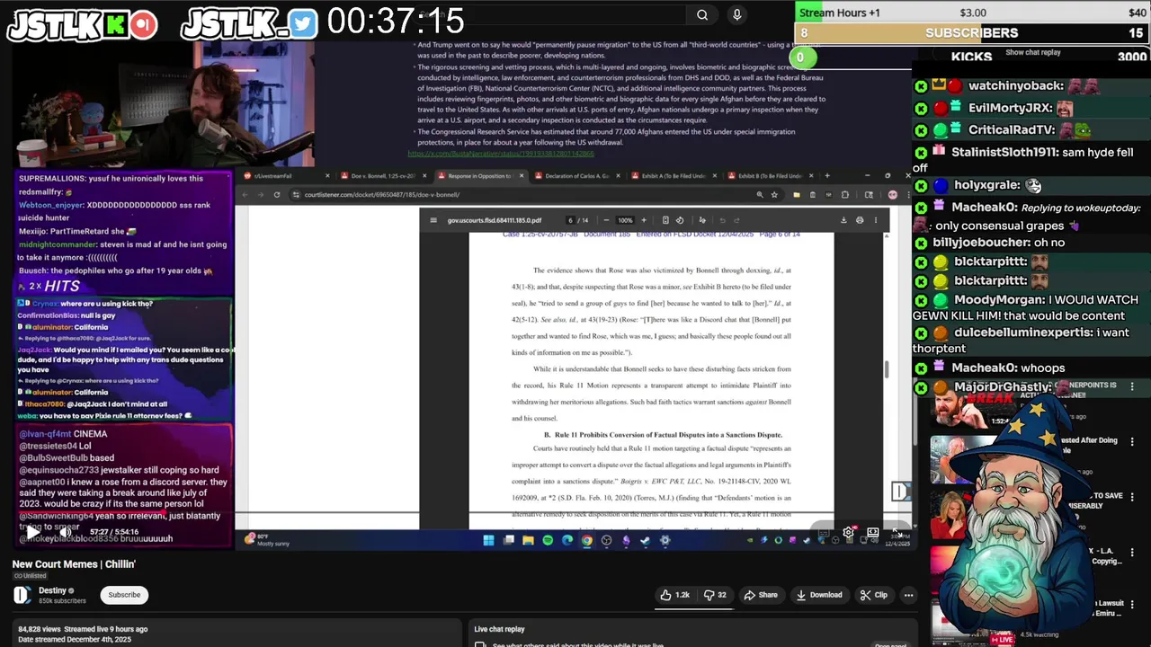Image resolution: width=1151 pixels, height=647 pixels.
Task: Open Spotify from the taskbar
Action: click(x=548, y=540)
